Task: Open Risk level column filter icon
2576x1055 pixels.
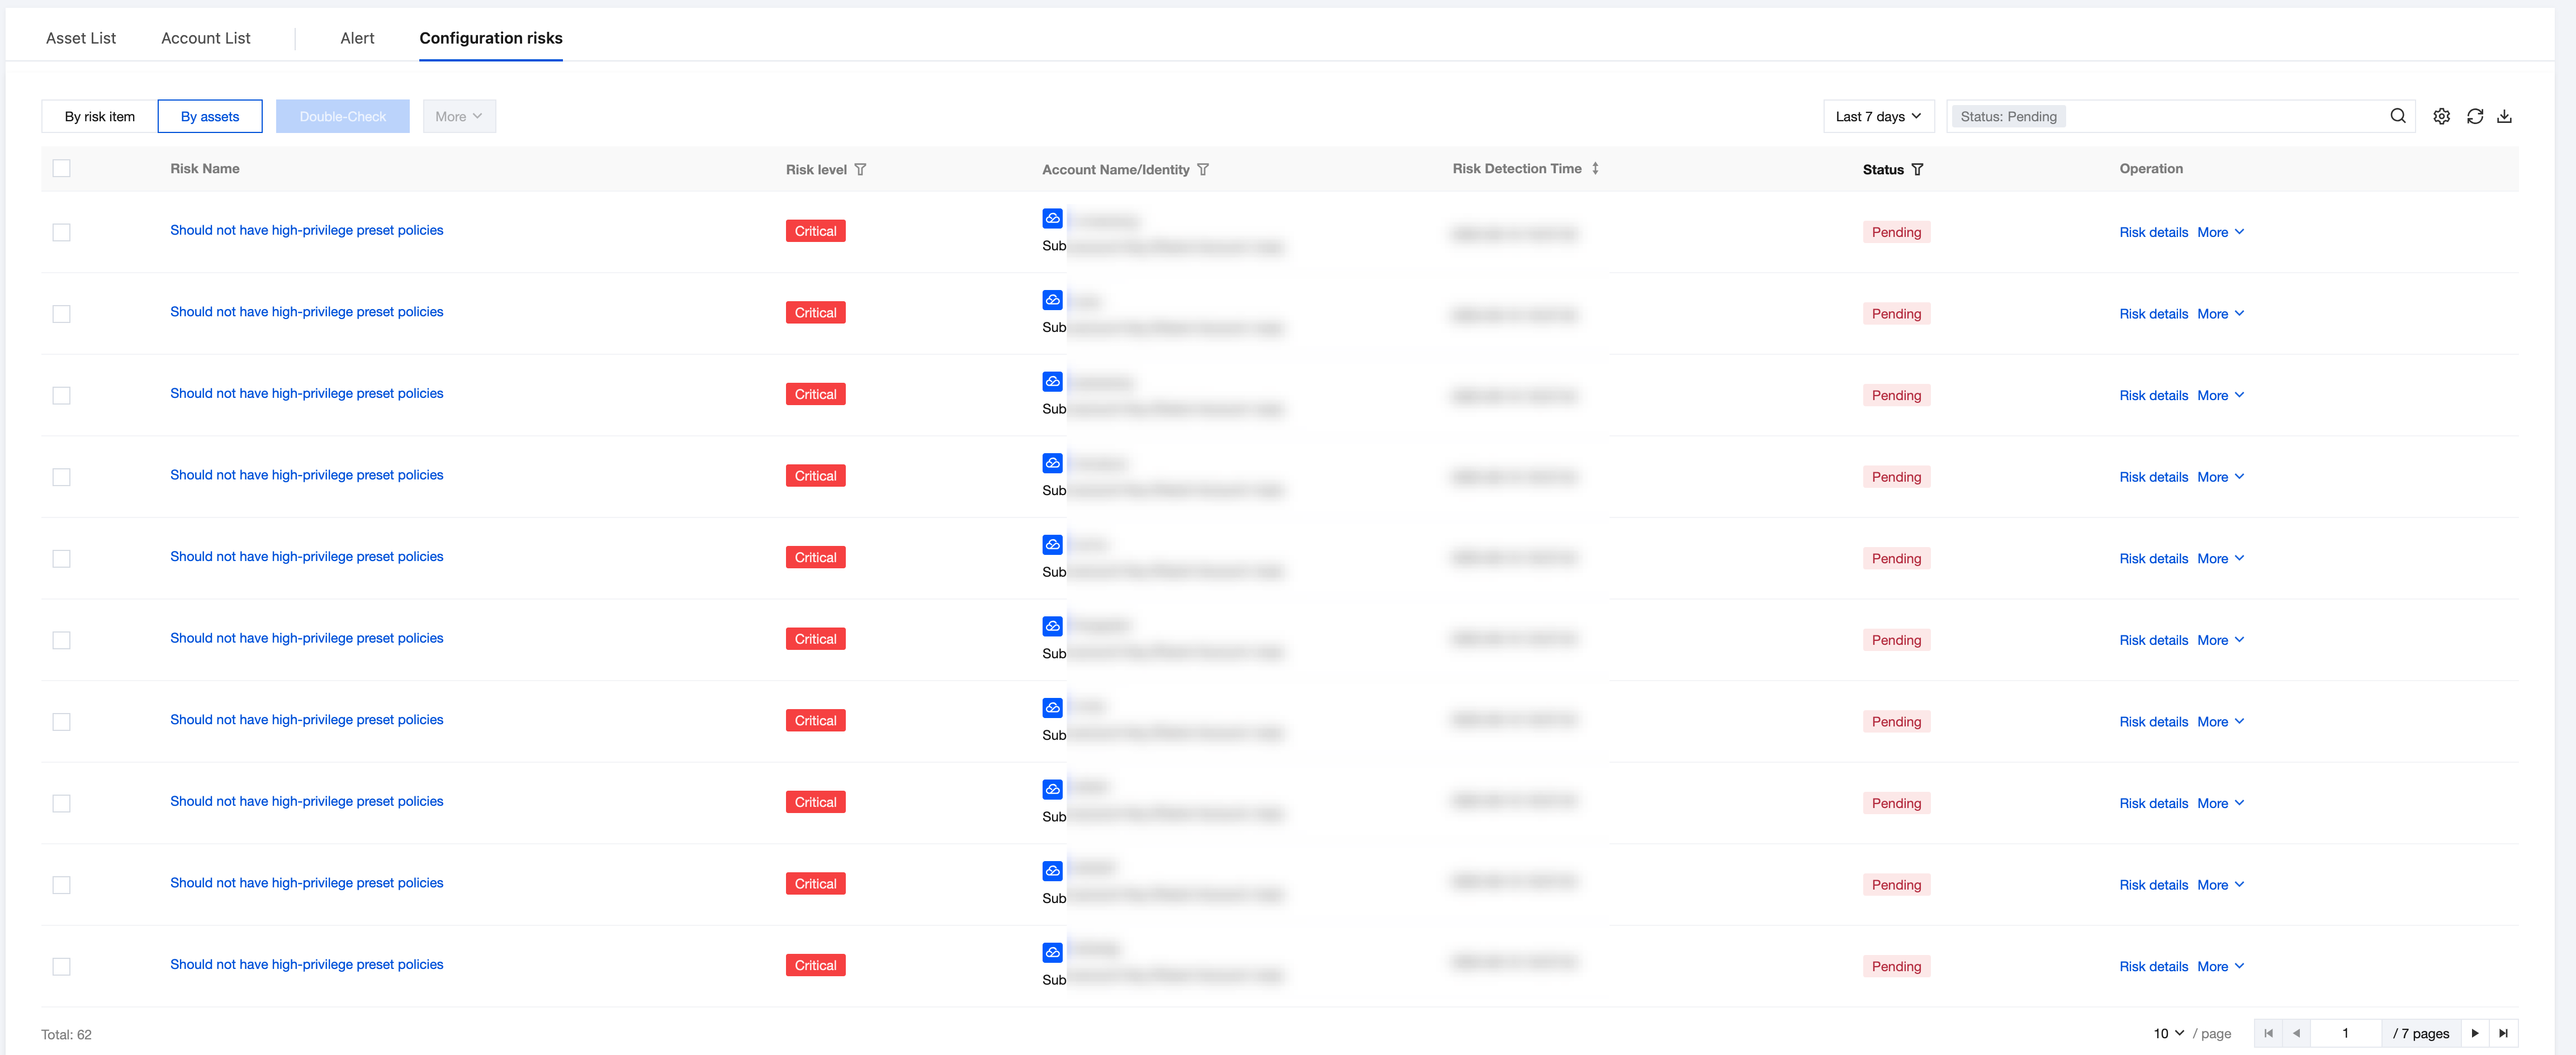Action: (860, 170)
